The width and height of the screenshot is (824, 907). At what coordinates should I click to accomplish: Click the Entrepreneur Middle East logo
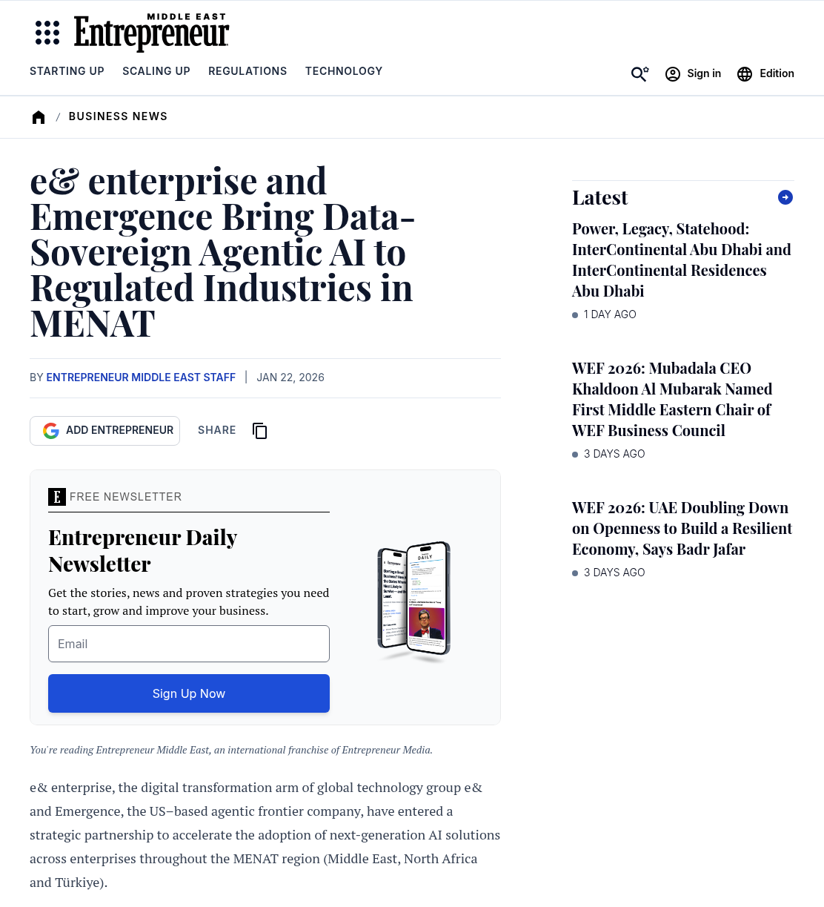[x=151, y=32]
